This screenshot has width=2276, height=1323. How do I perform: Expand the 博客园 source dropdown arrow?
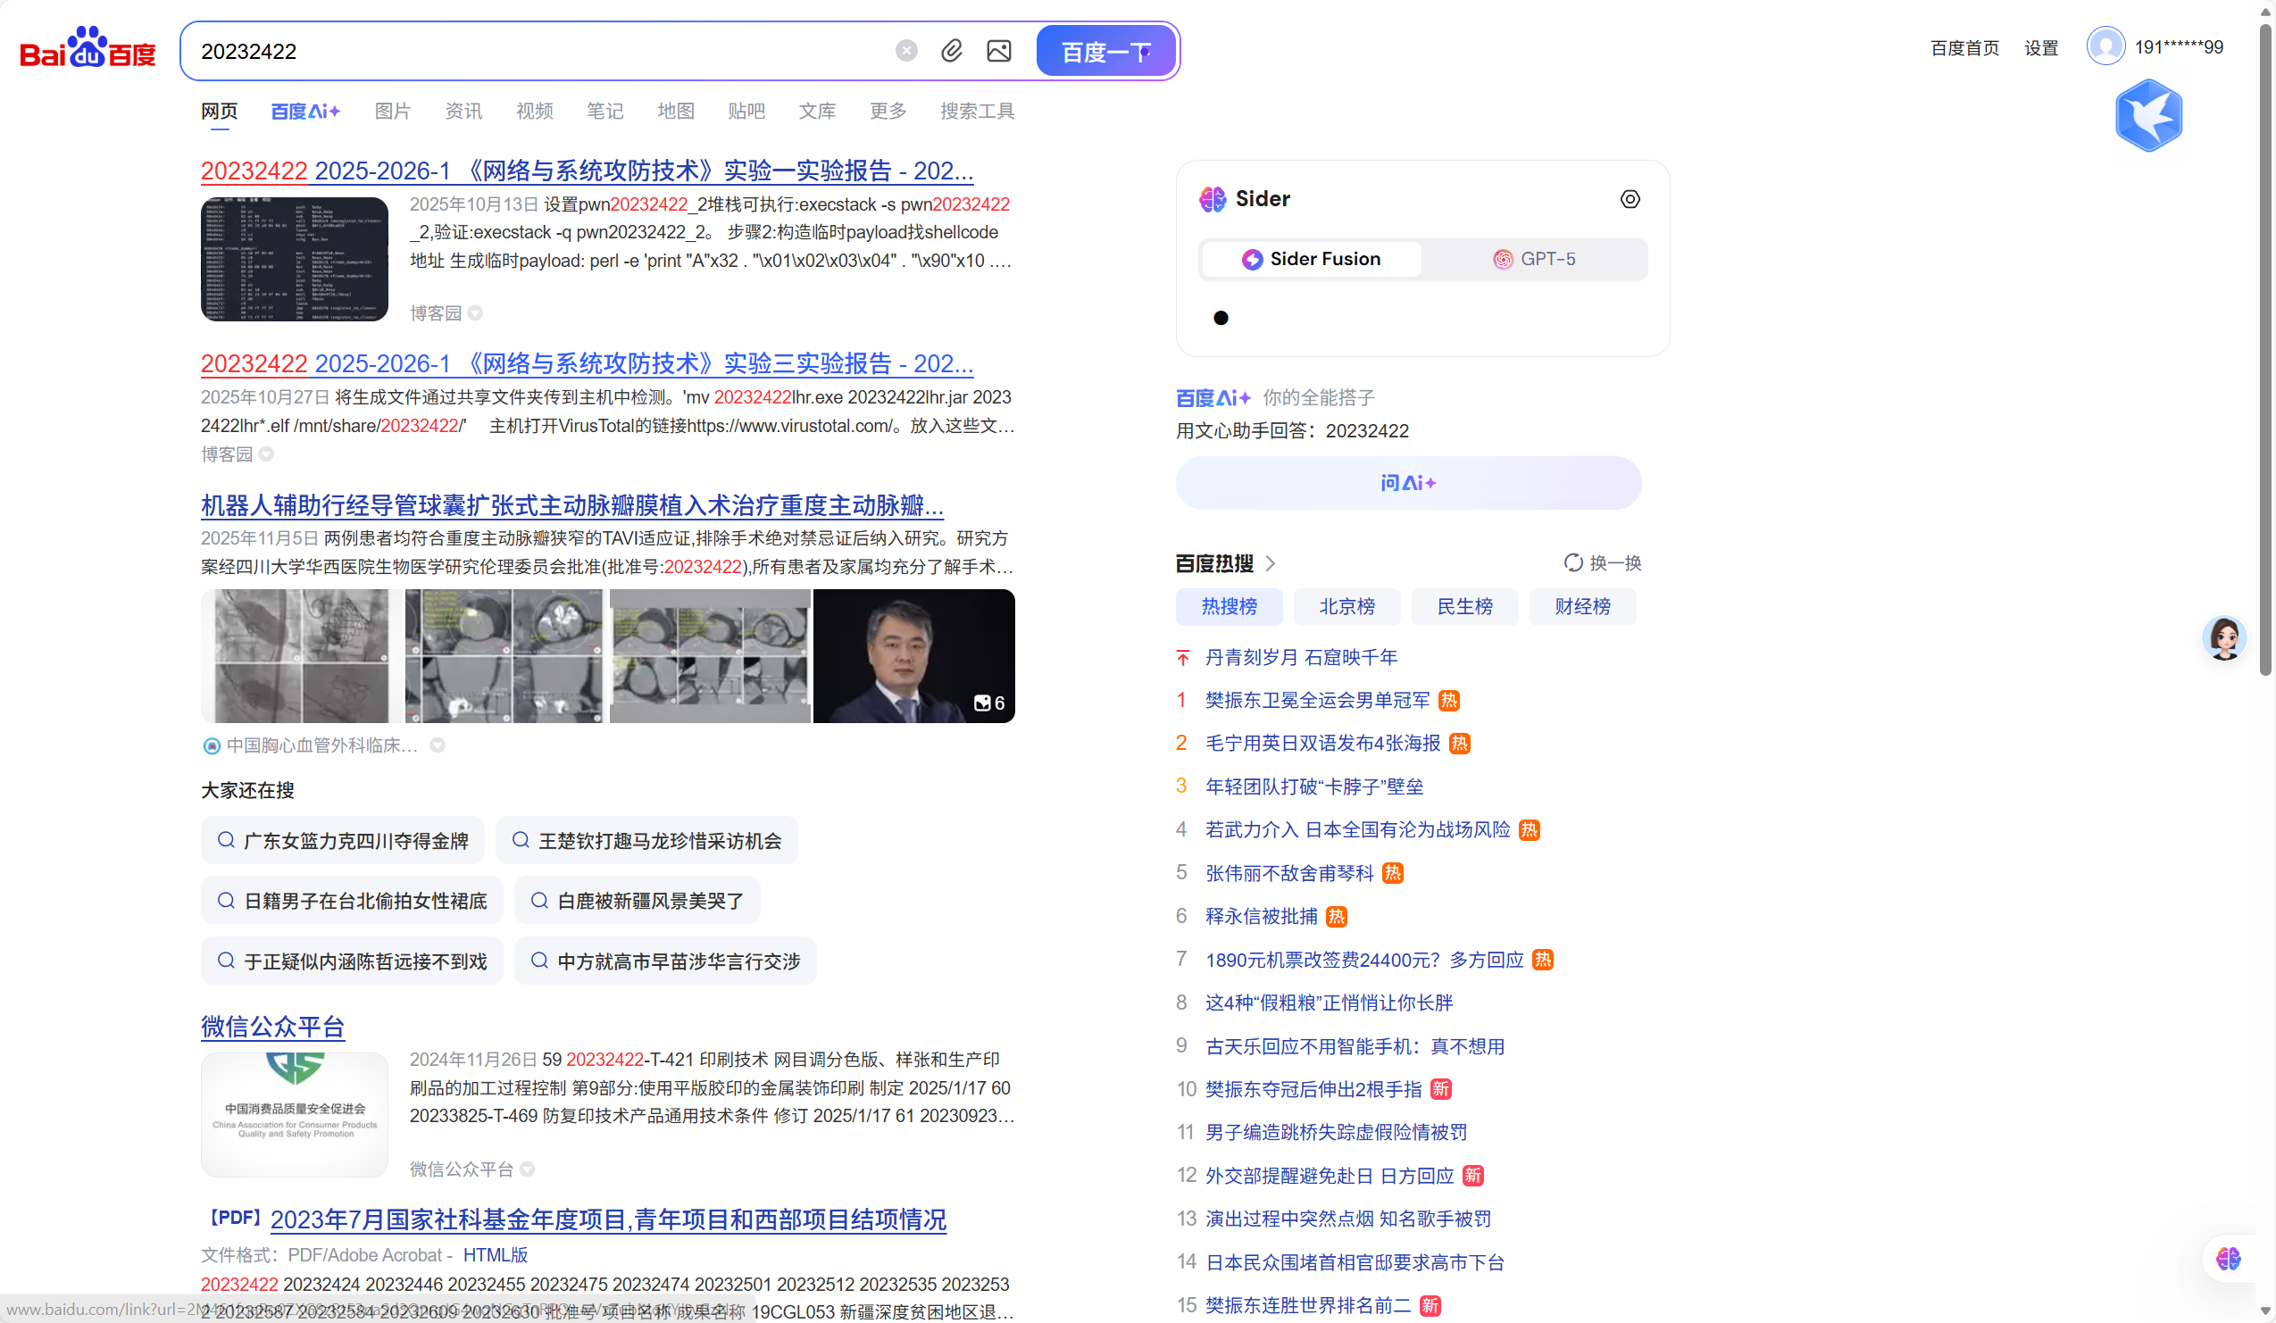pyautogui.click(x=475, y=313)
